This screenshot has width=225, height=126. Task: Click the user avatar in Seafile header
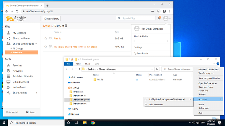(x=166, y=18)
